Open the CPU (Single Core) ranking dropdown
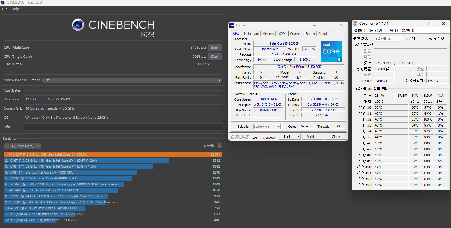 point(22,146)
